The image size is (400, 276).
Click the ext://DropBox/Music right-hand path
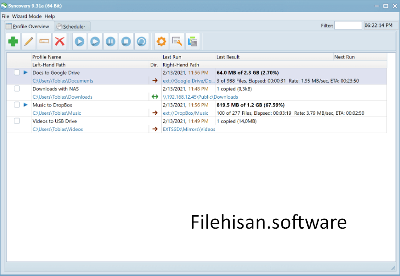[x=185, y=113]
